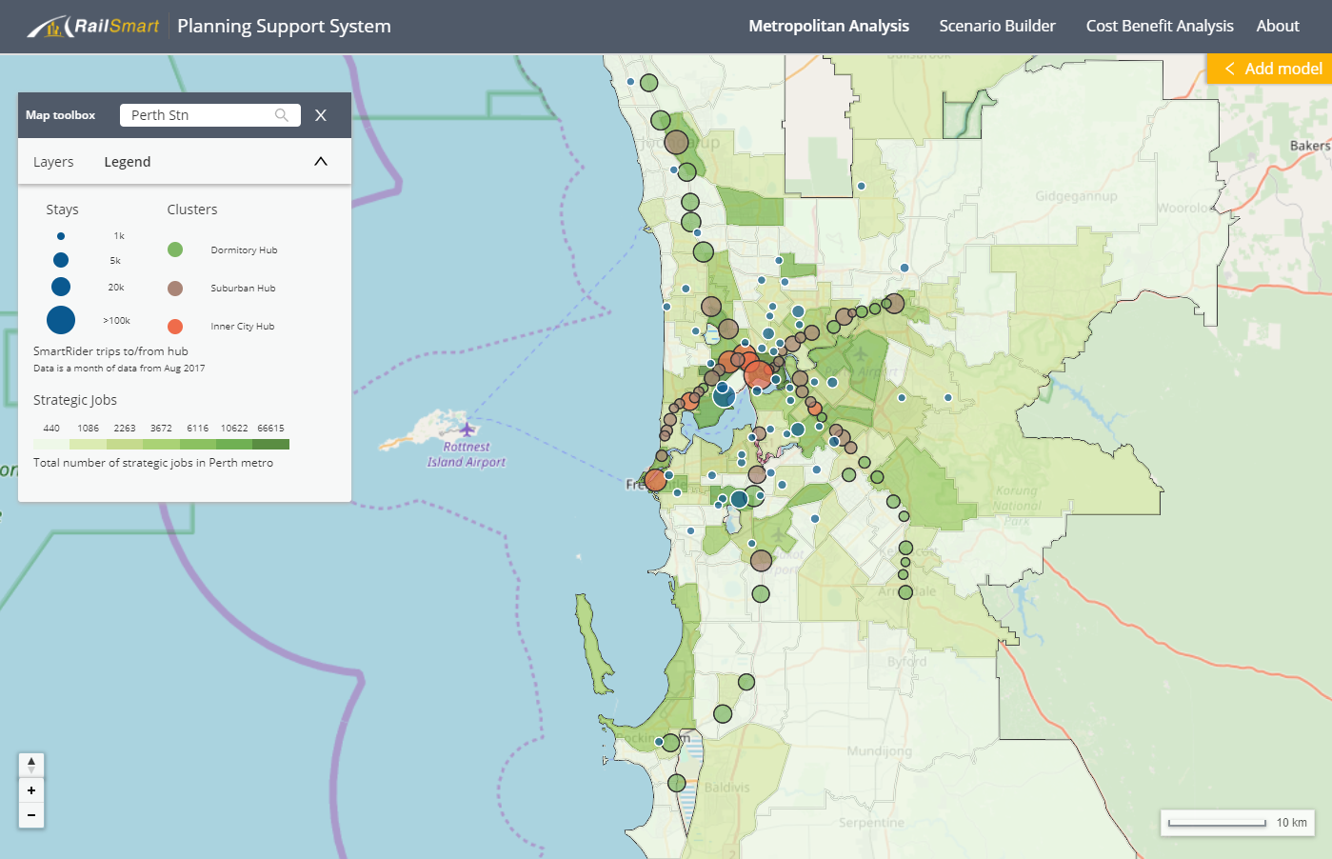
Task: Expand the Add model side panel
Action: [1270, 69]
